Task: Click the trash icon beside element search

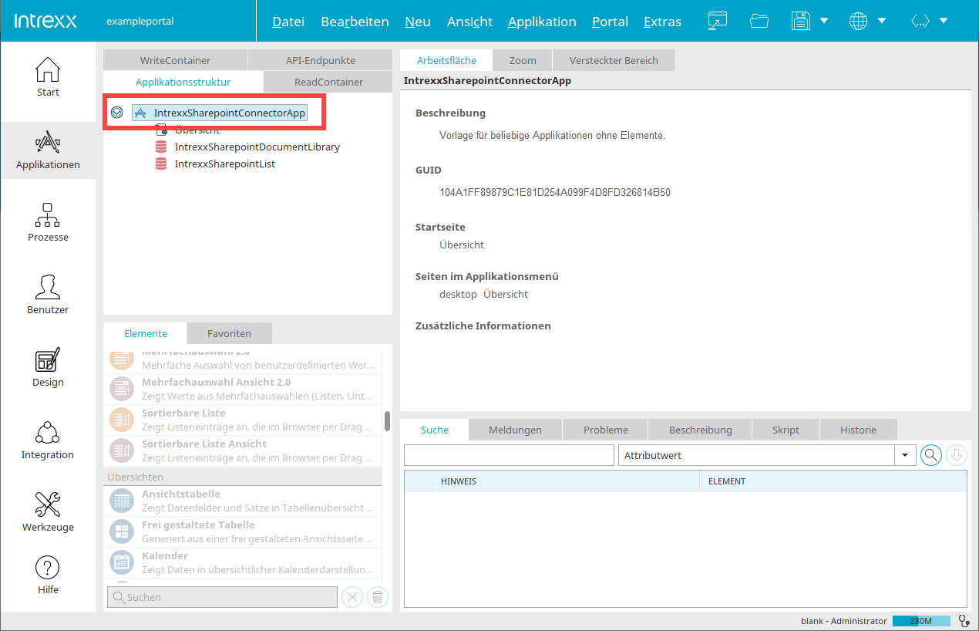Action: [x=377, y=597]
